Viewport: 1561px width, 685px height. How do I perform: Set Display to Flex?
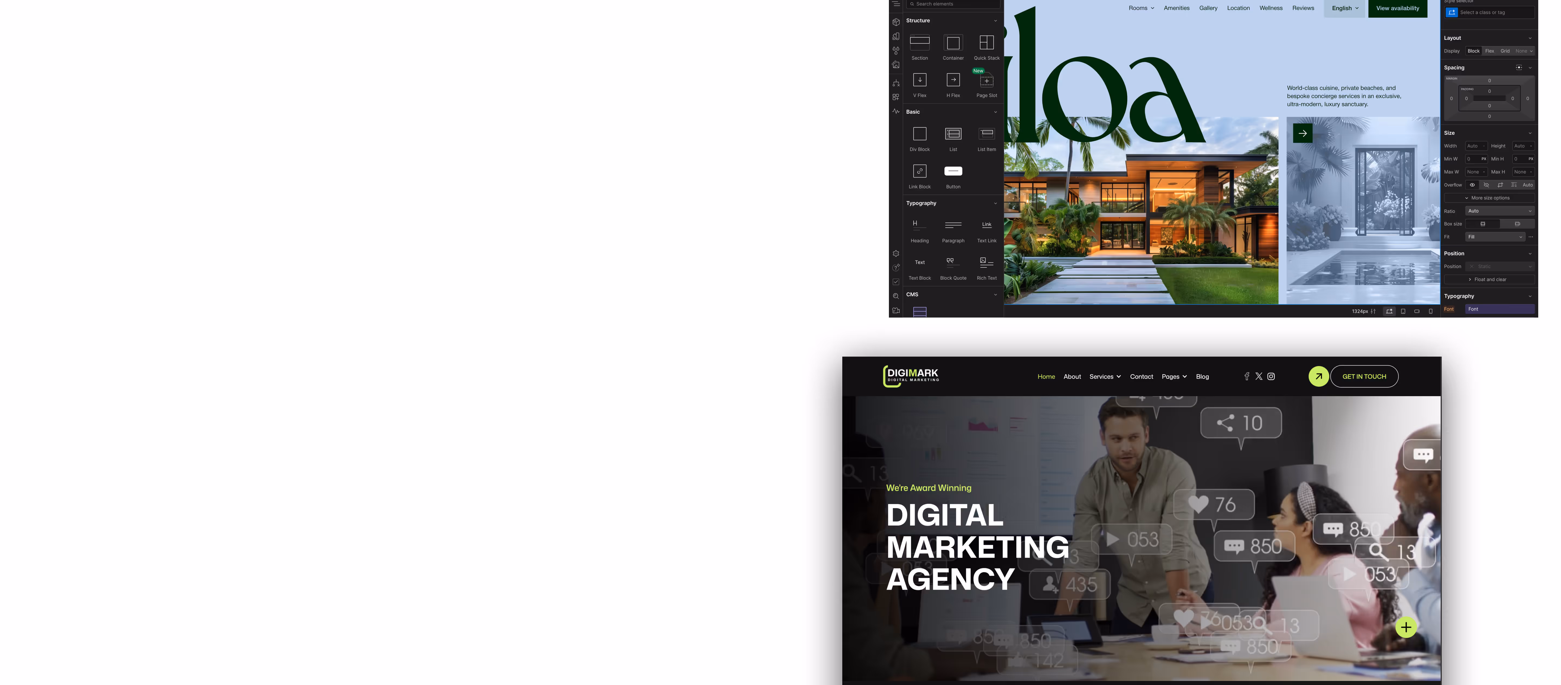pos(1489,51)
